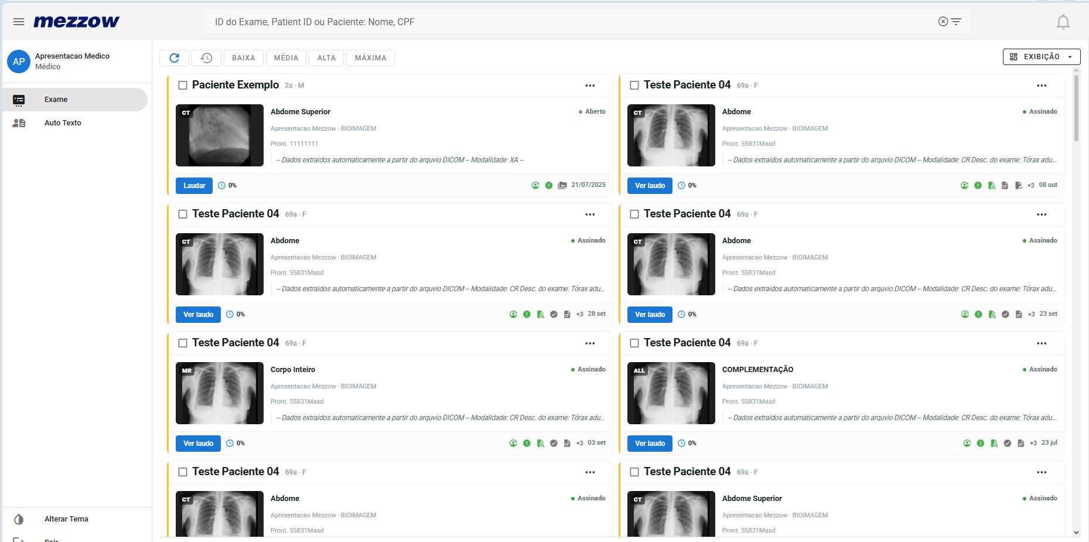The width and height of the screenshot is (1089, 542).
Task: Click the green alert icon on Paciente Exemplo card
Action: pyautogui.click(x=549, y=185)
